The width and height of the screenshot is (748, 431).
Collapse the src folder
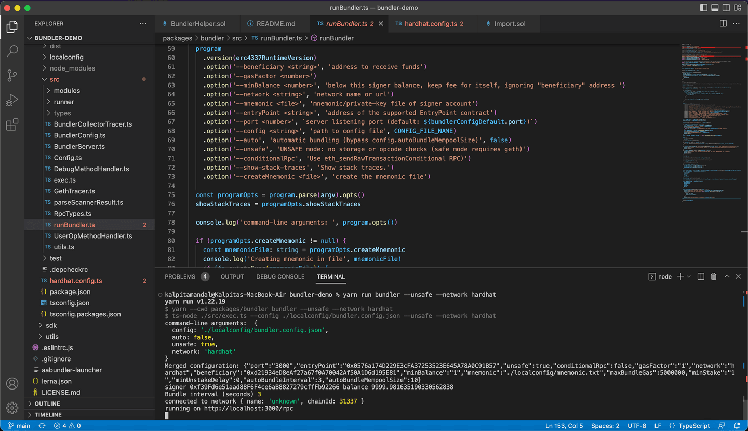point(90,79)
